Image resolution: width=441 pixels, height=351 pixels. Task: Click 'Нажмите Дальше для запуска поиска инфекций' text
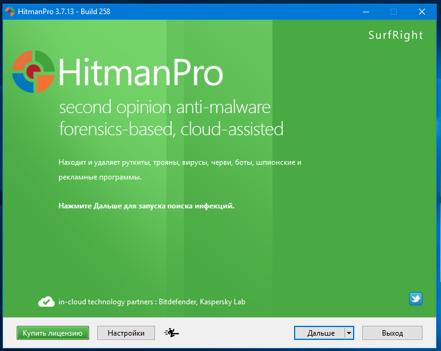(146, 206)
